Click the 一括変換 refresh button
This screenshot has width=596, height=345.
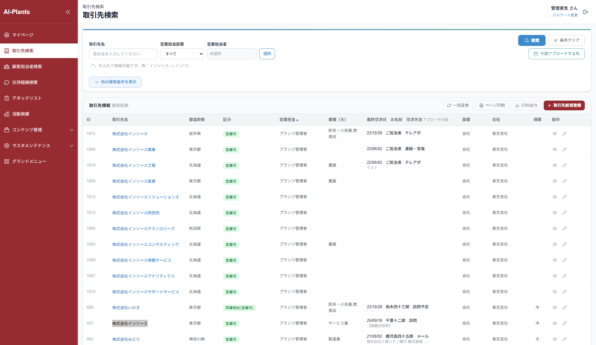(458, 105)
